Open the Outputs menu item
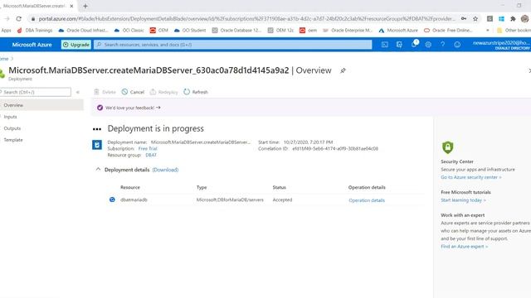 point(12,128)
